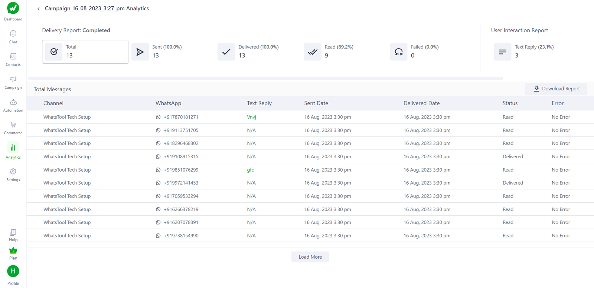This screenshot has height=288, width=594.
Task: Click phone number +916266378219
Action: pos(181,209)
